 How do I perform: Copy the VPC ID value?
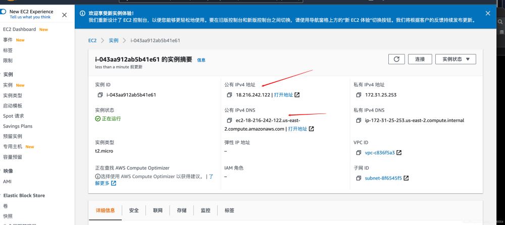tap(359, 152)
